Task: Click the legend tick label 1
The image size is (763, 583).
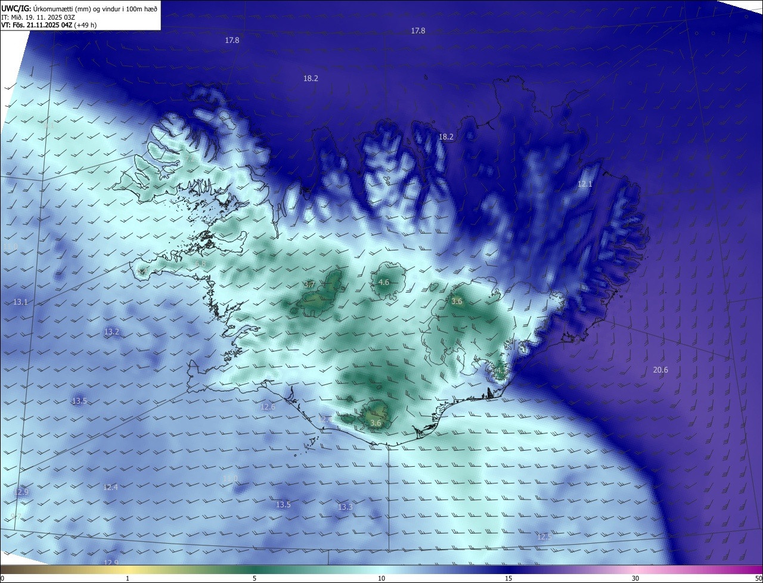Action: (x=128, y=578)
